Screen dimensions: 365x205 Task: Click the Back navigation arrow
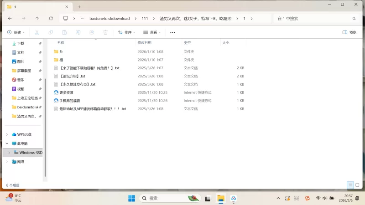pos(10,19)
